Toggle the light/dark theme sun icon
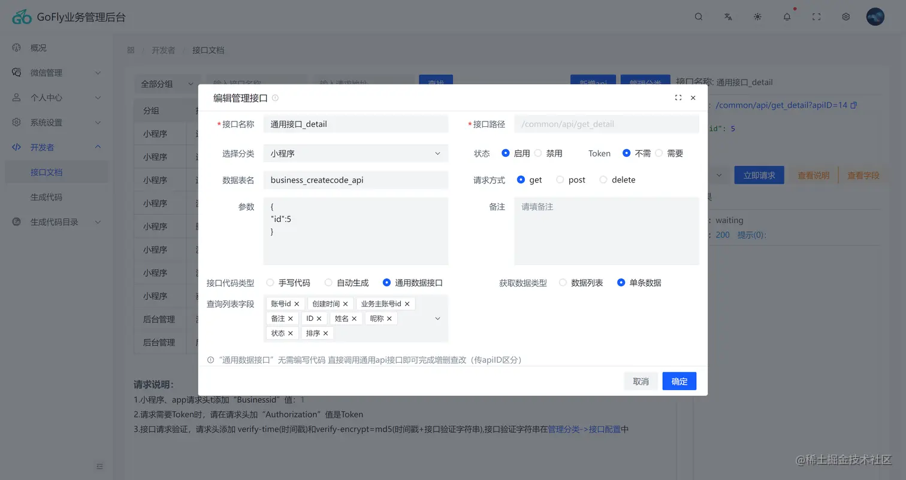 click(x=757, y=17)
